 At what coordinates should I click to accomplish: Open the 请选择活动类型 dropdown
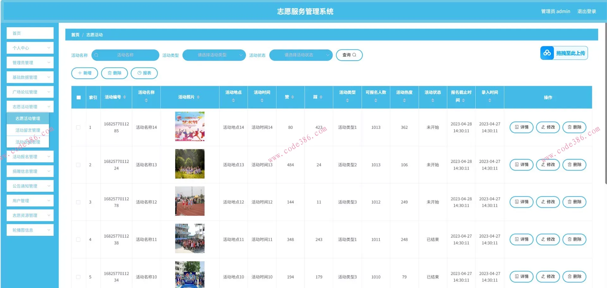click(x=214, y=55)
